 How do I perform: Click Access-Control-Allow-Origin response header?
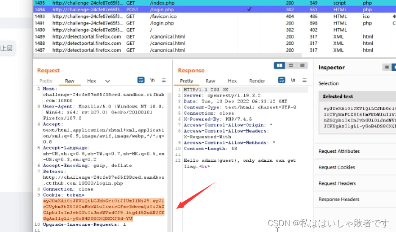228,125
